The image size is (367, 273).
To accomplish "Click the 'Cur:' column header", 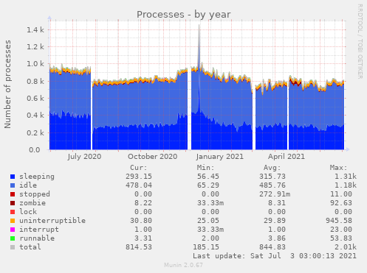I will 139,168.
